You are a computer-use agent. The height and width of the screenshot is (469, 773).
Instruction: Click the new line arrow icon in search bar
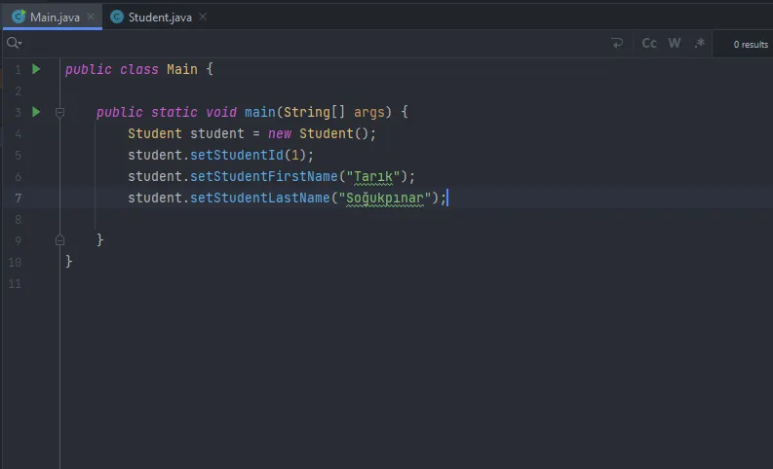tap(617, 44)
